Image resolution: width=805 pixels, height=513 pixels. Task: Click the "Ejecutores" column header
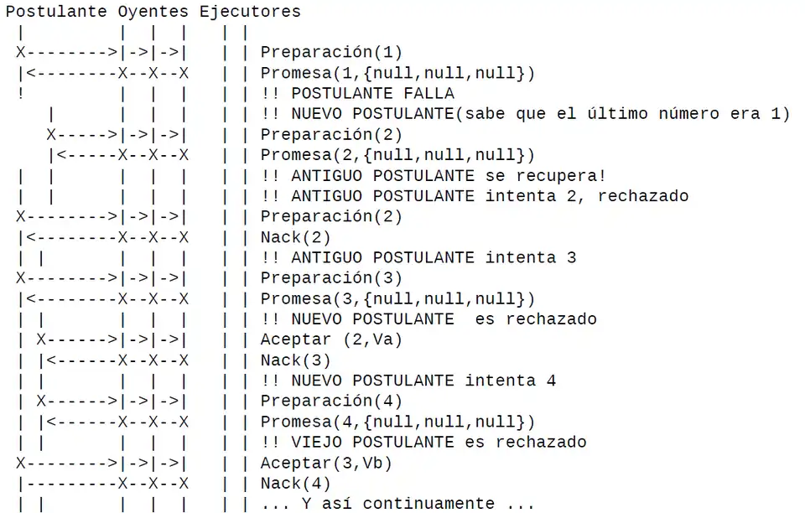pyautogui.click(x=249, y=12)
